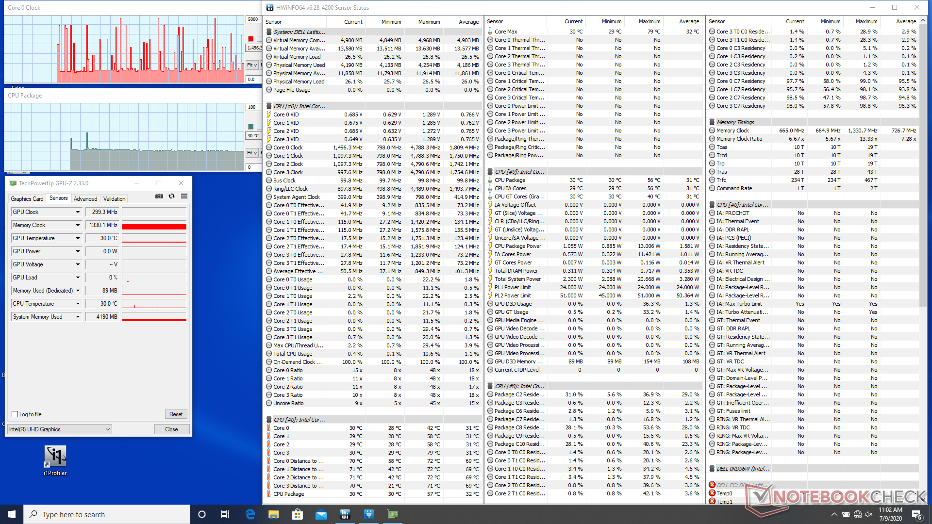This screenshot has width=932, height=524.
Task: Open File Explorer from the taskbar
Action: 273,514
